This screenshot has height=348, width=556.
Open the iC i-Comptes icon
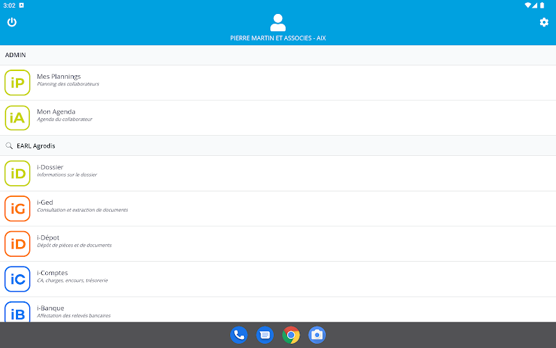pos(17,279)
